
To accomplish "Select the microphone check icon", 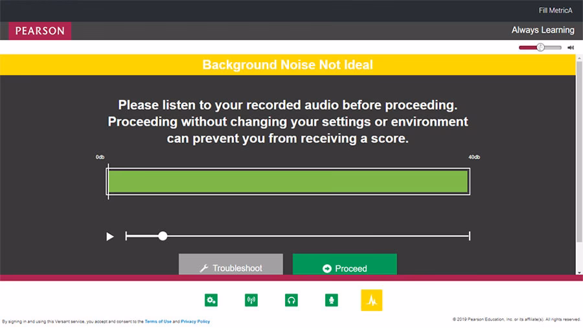I will (332, 300).
